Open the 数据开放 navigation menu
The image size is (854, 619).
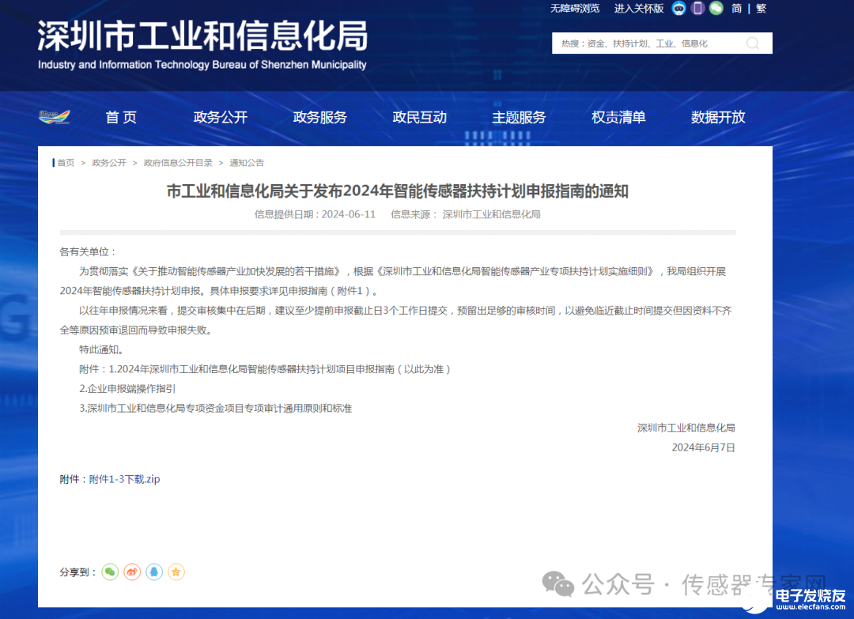718,117
